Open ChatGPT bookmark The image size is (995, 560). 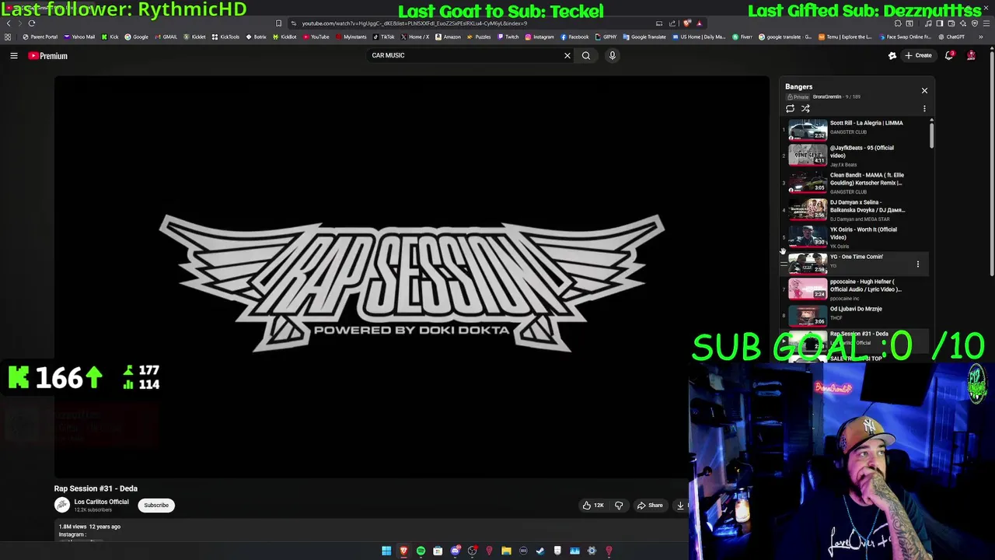951,37
